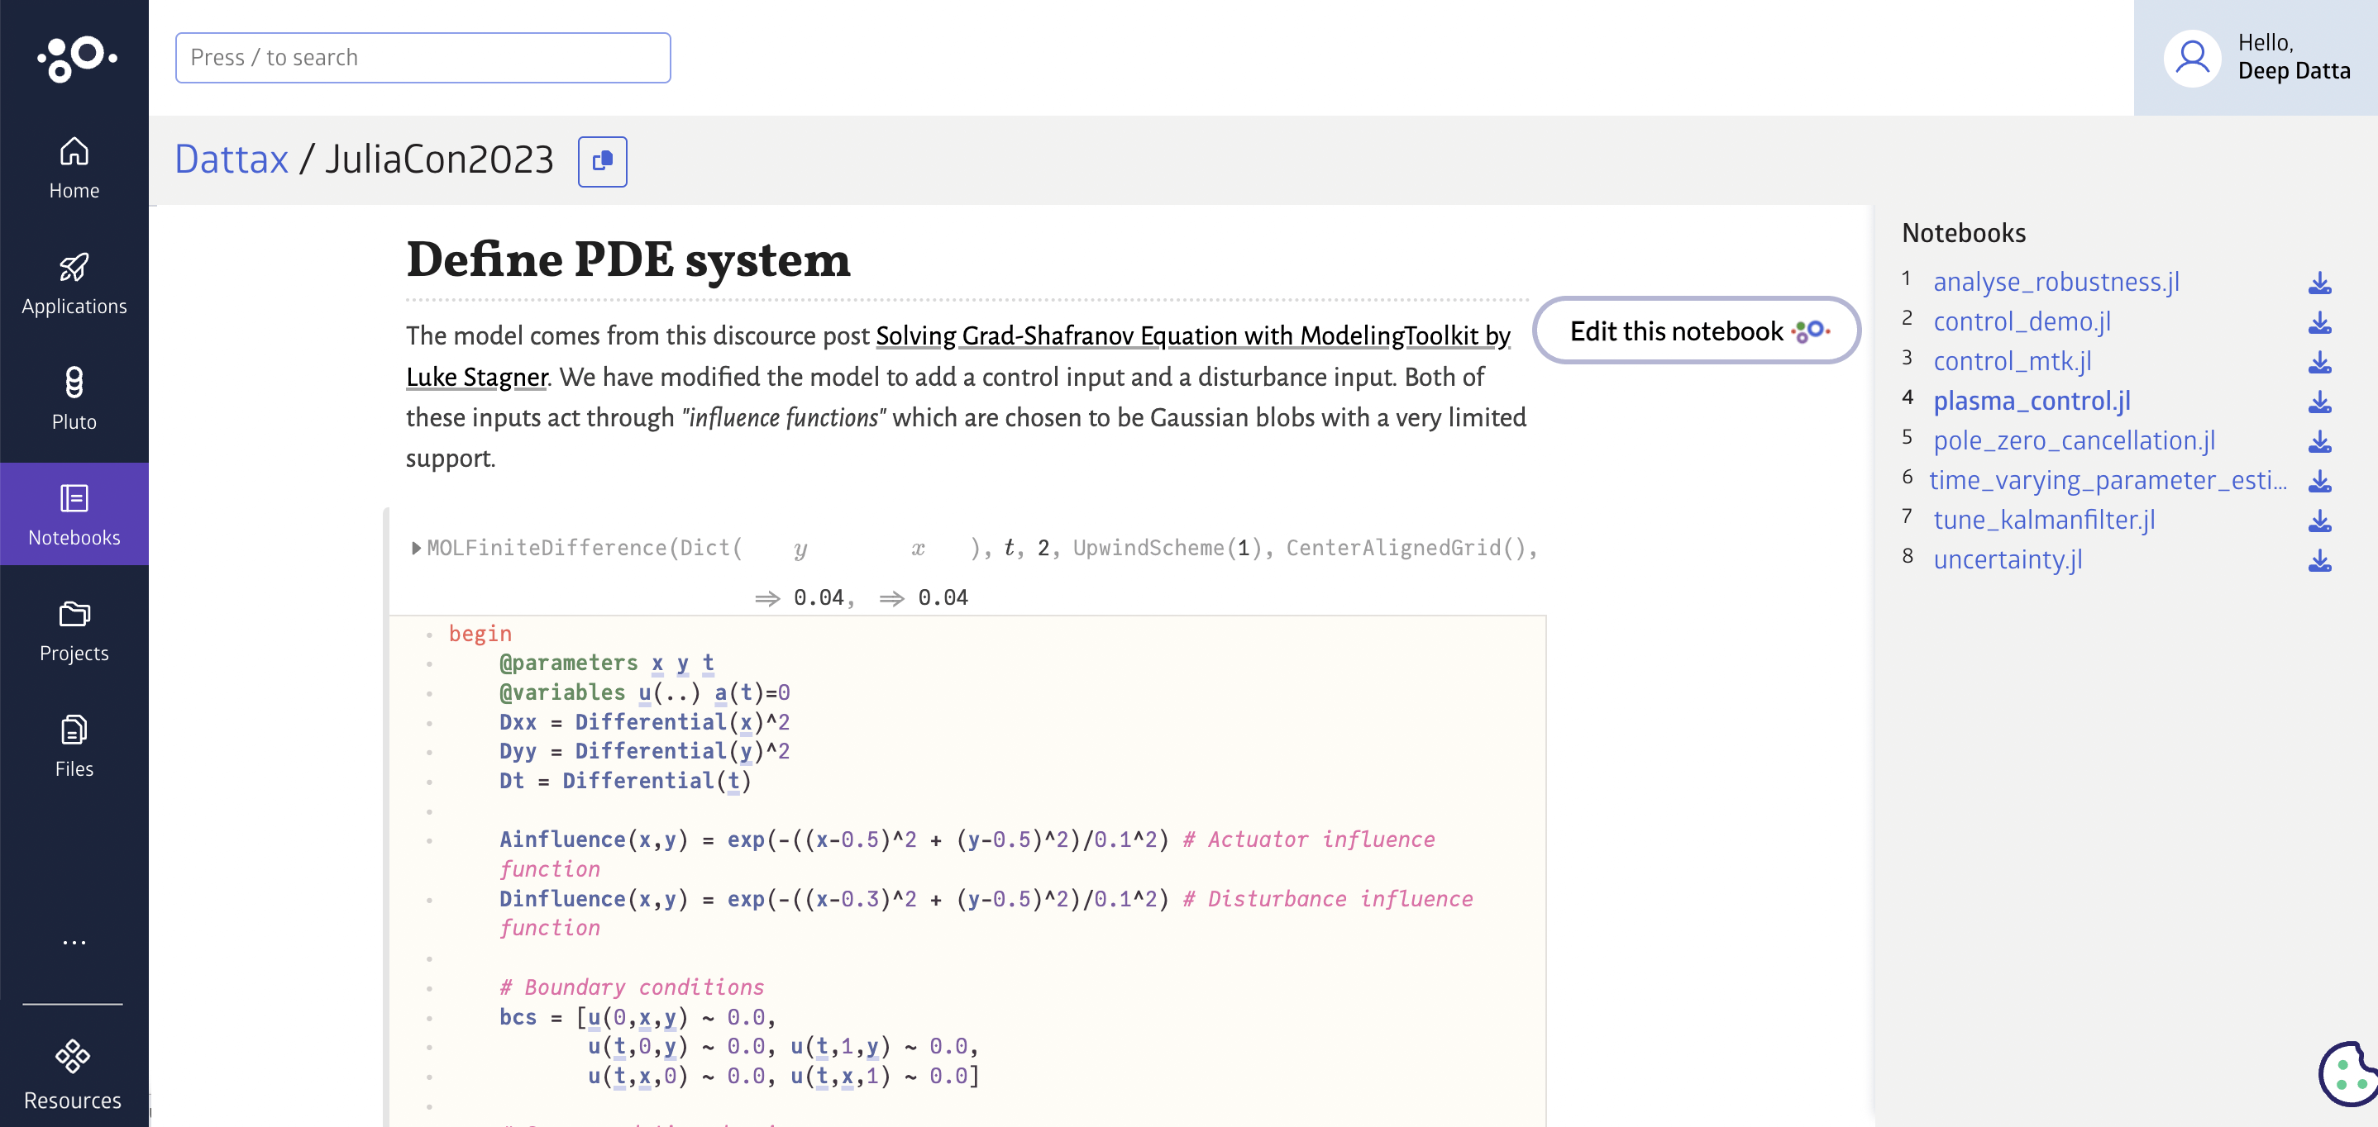Select the Notebooks sidebar tab

[x=74, y=514]
